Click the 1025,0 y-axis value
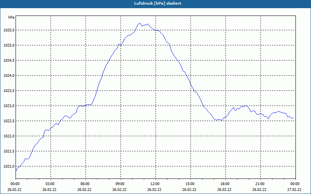The width and height of the screenshot is (311, 194). click(9, 45)
